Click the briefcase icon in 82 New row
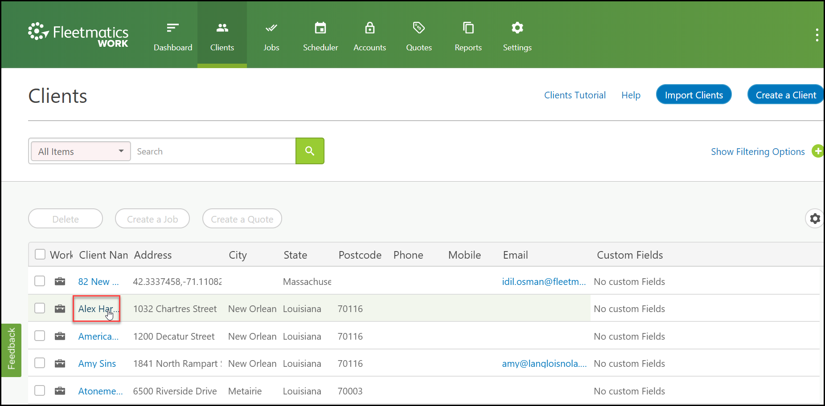The height and width of the screenshot is (406, 825). 60,281
